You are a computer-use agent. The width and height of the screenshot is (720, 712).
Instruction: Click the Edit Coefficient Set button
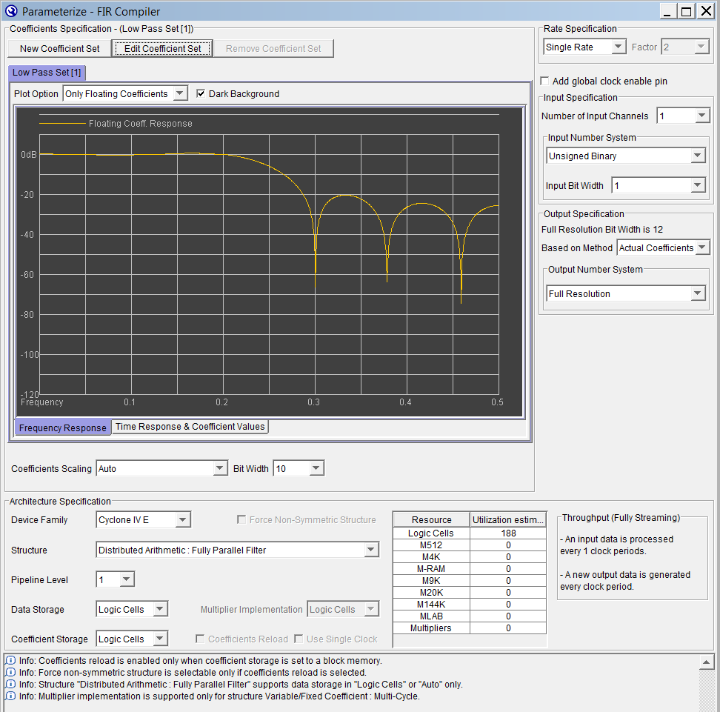pyautogui.click(x=162, y=49)
